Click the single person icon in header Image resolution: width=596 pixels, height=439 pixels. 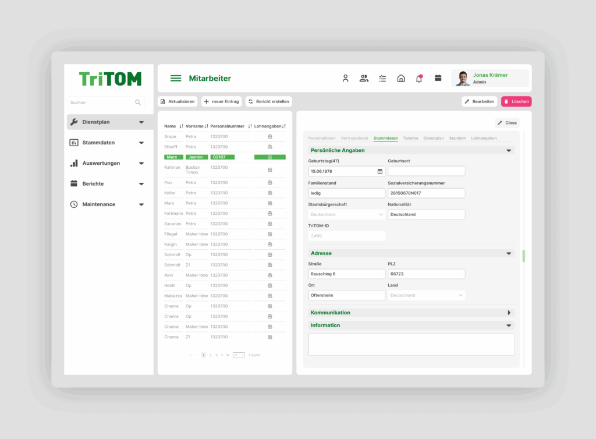point(345,79)
